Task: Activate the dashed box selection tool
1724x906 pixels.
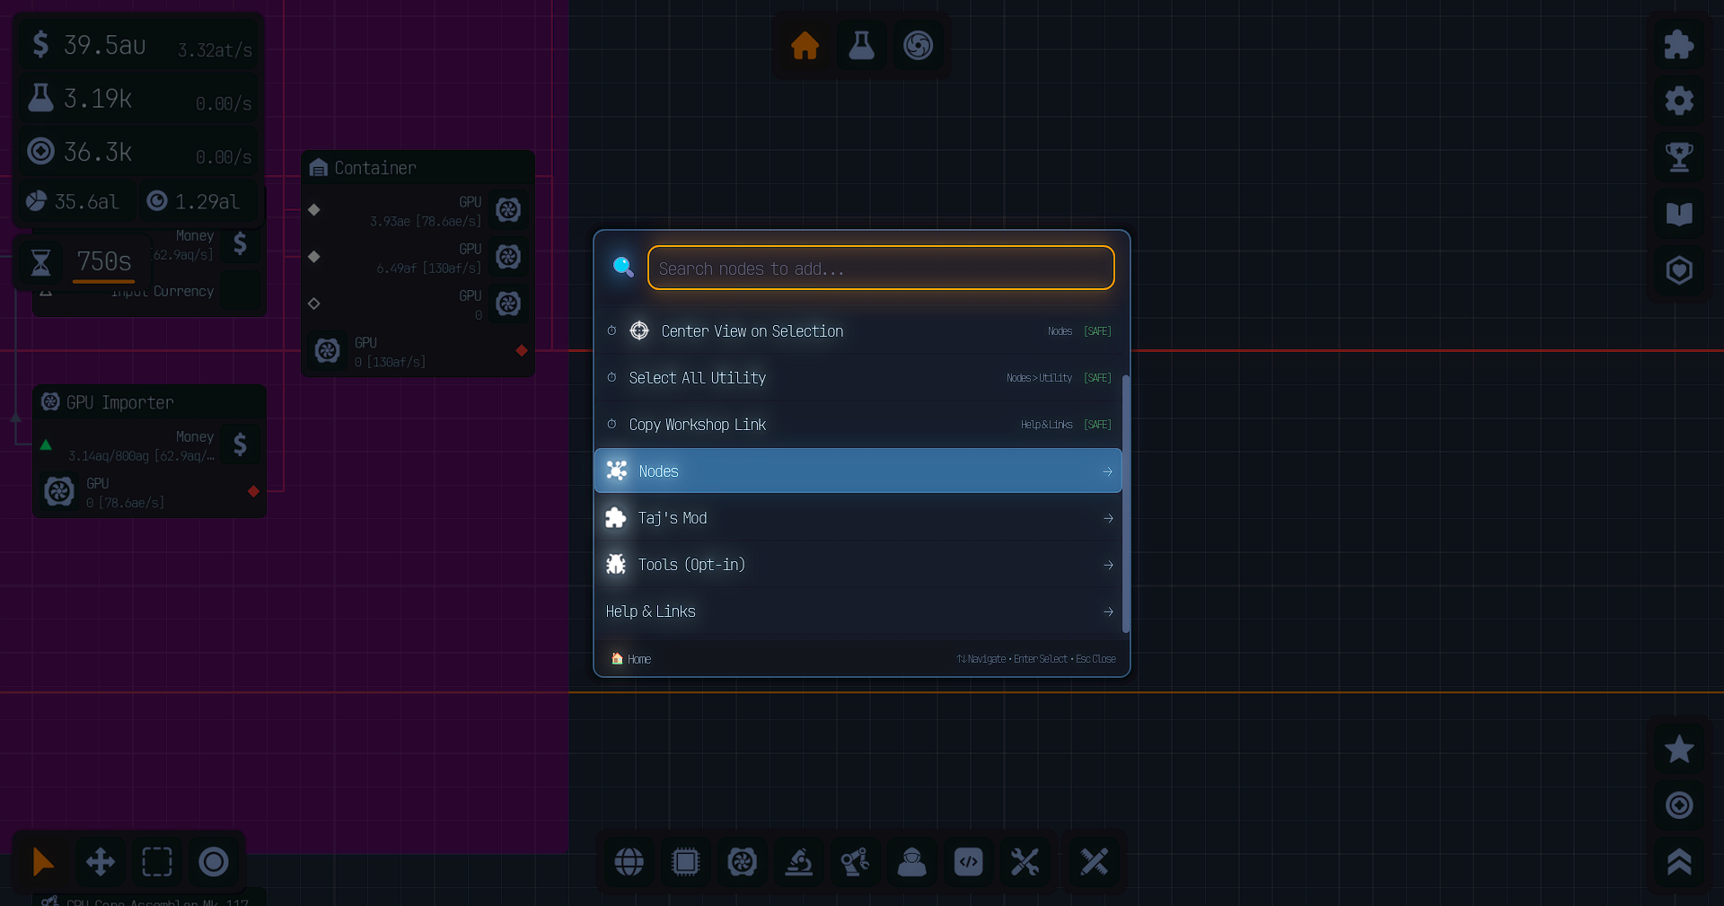Action: [156, 862]
